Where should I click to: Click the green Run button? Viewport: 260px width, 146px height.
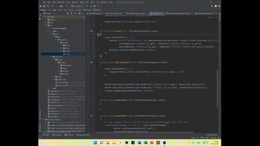[87, 6]
